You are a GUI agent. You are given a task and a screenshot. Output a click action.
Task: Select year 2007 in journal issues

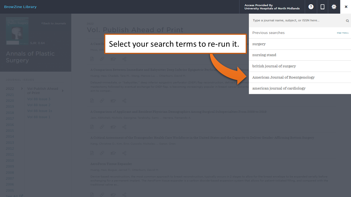coord(10,178)
